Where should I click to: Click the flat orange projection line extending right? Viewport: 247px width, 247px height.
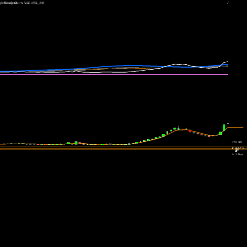235,127
